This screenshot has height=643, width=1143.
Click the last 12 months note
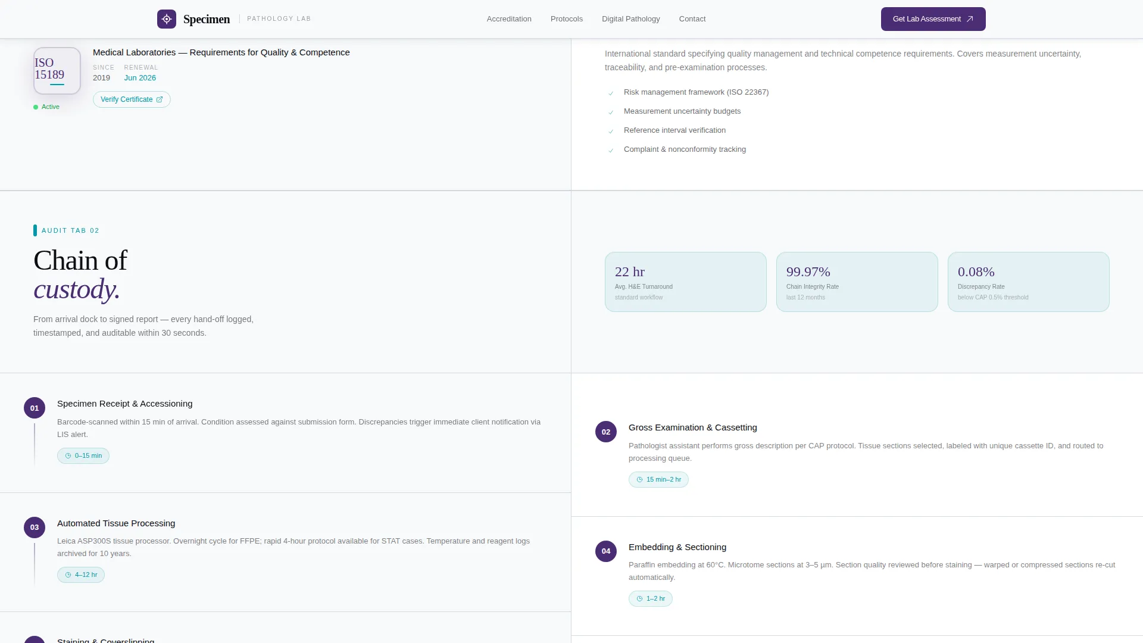805,298
